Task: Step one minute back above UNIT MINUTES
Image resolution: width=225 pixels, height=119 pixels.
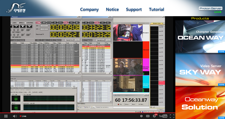Action: 14,35
